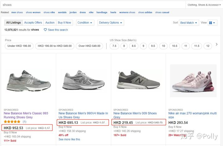Click the right arrow to scroll shoe sizes

(216, 44)
